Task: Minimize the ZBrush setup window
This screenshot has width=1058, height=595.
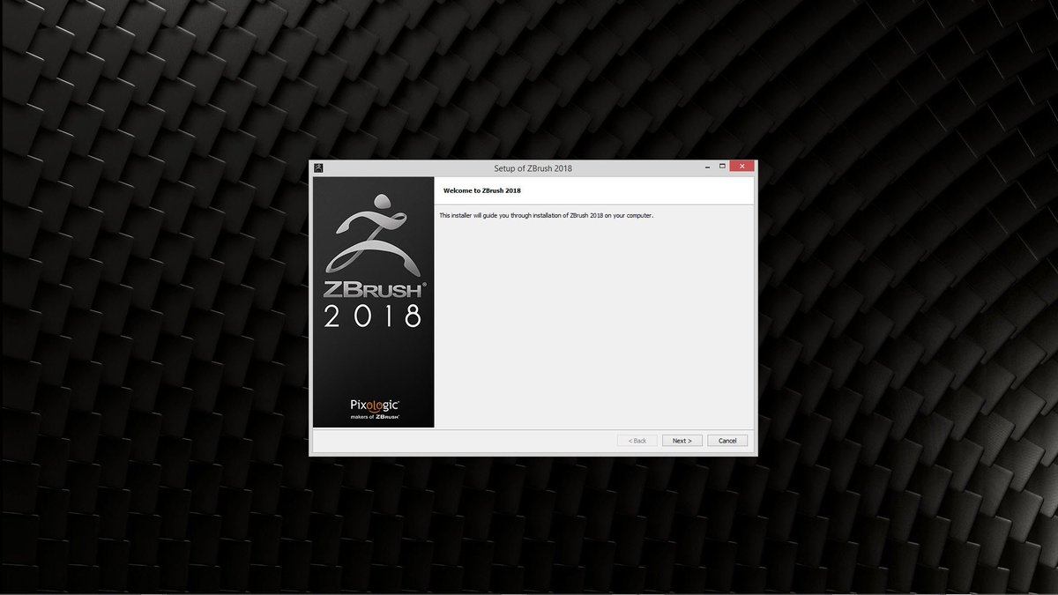Action: 708,167
